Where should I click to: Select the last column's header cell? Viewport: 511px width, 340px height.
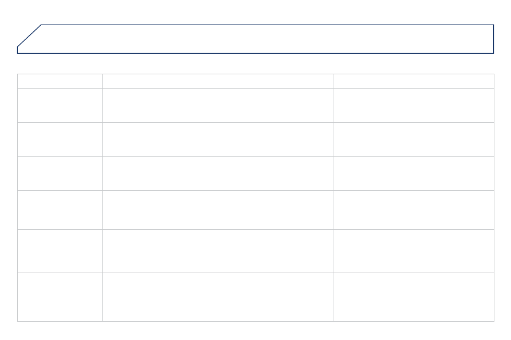[414, 81]
